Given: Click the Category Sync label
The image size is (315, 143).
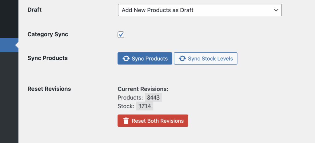Looking at the screenshot, I should [48, 34].
